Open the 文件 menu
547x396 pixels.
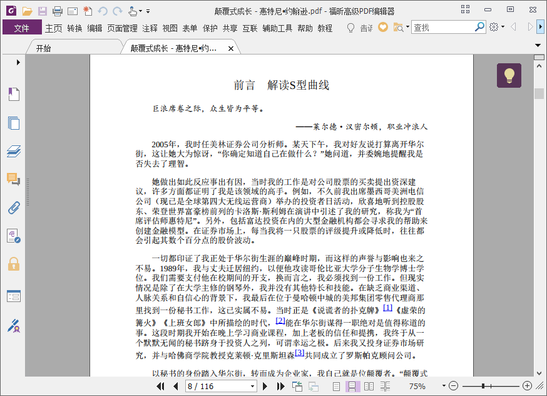[22, 28]
